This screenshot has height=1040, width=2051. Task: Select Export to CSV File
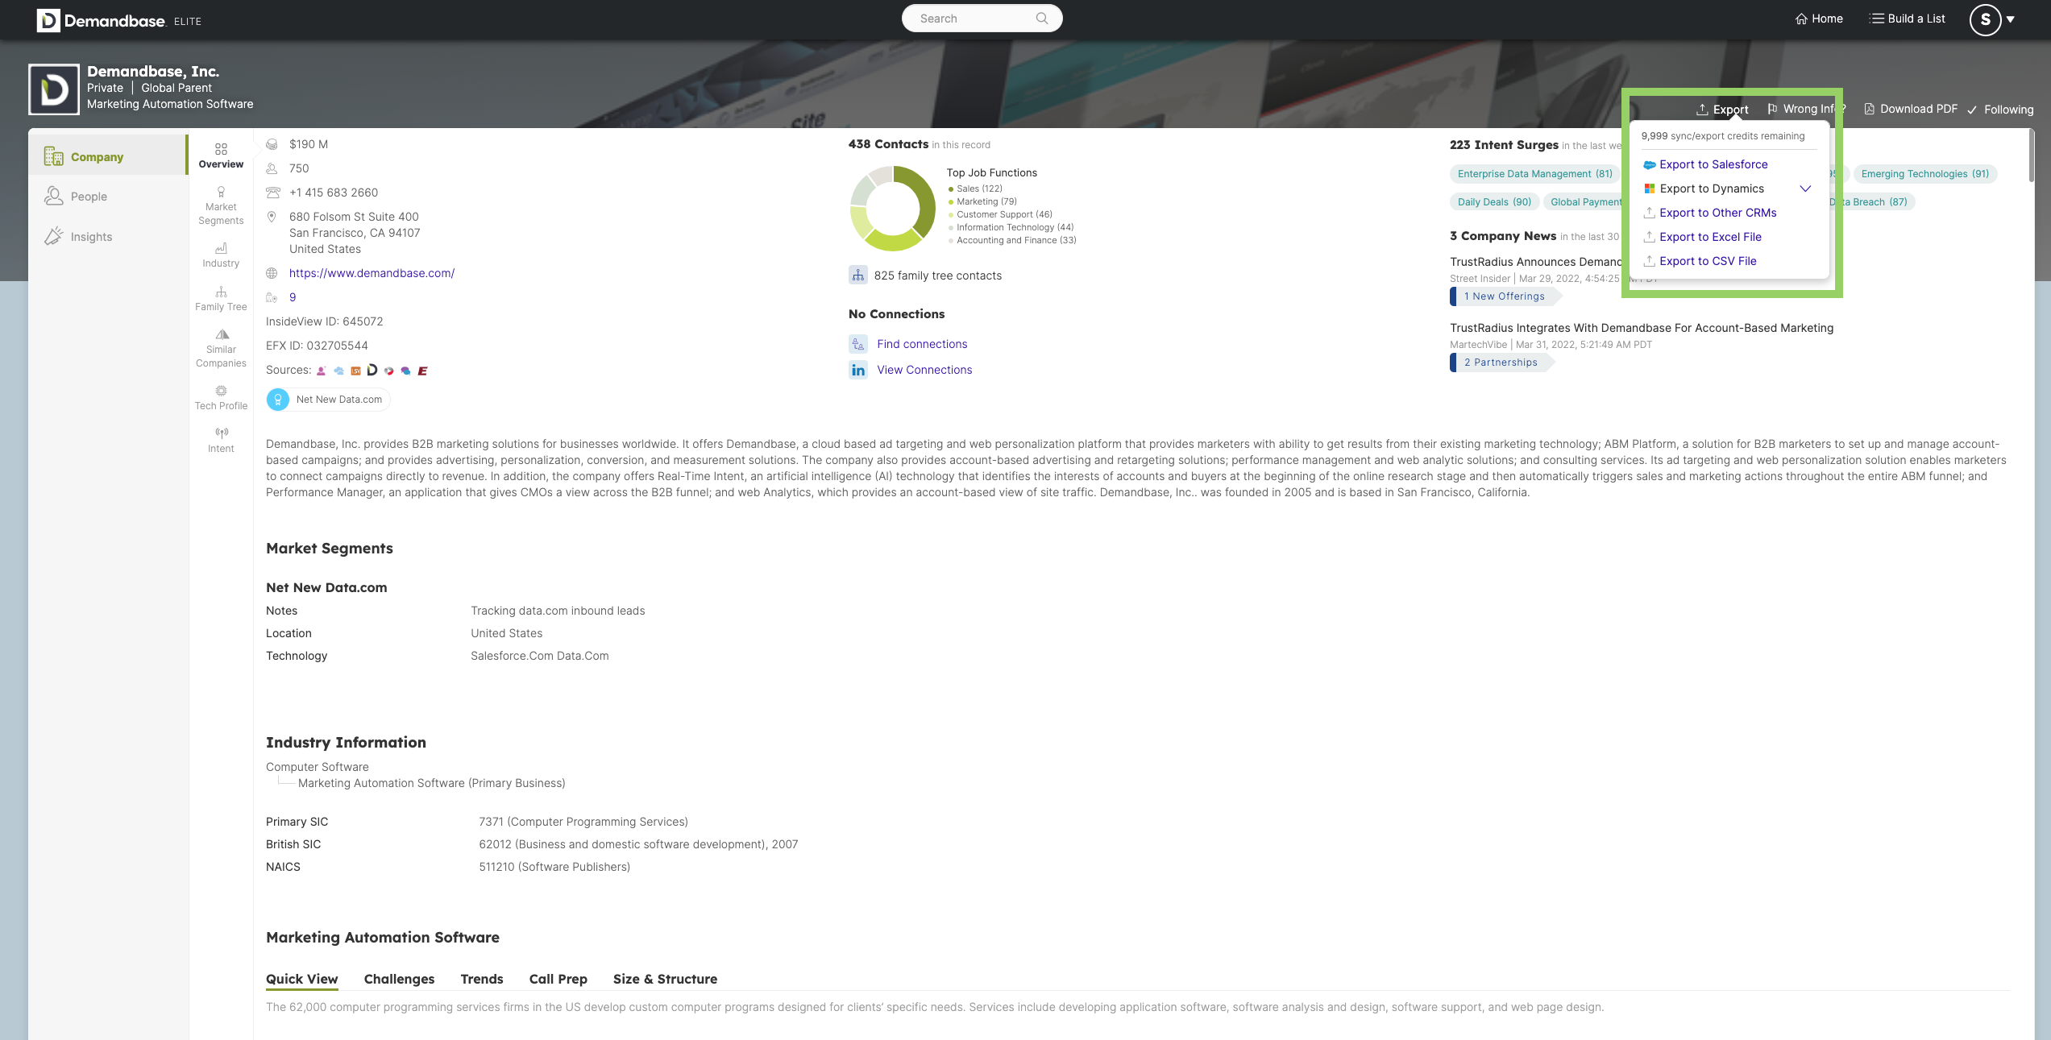1707,261
